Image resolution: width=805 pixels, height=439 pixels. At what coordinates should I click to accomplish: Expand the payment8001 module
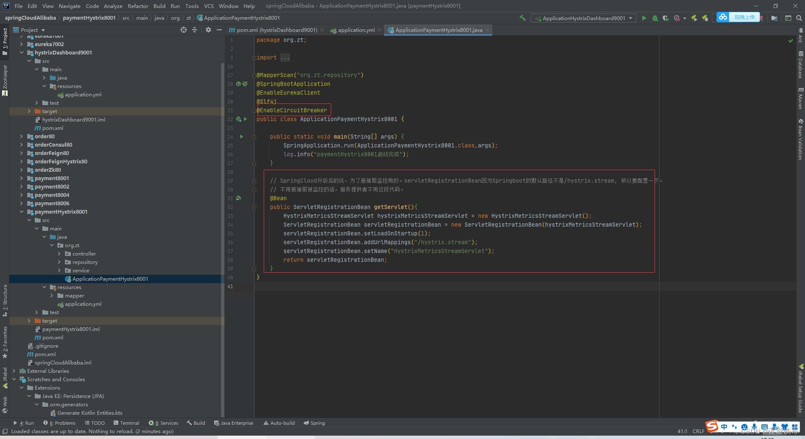22,178
